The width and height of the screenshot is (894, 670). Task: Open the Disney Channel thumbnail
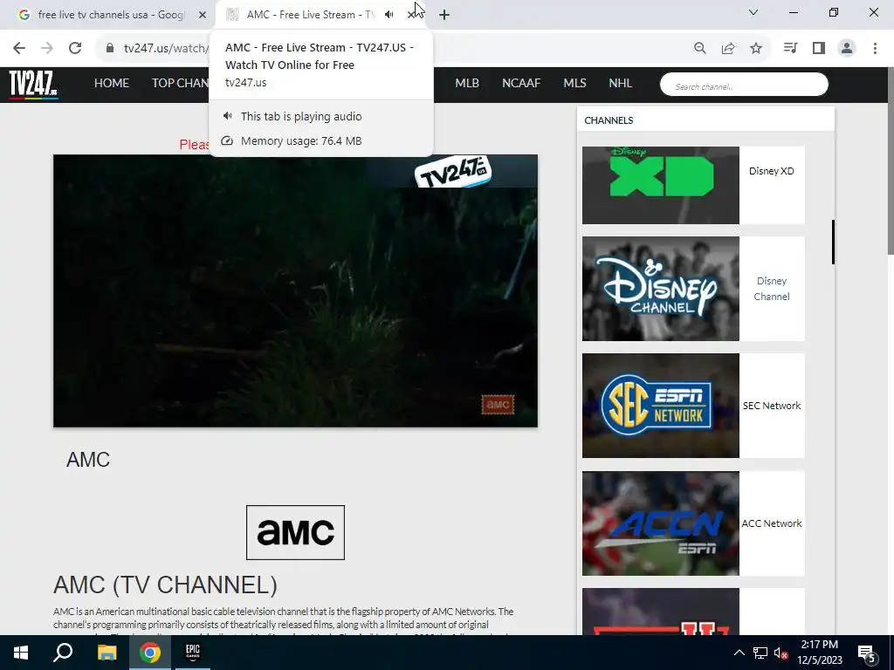[x=661, y=289]
